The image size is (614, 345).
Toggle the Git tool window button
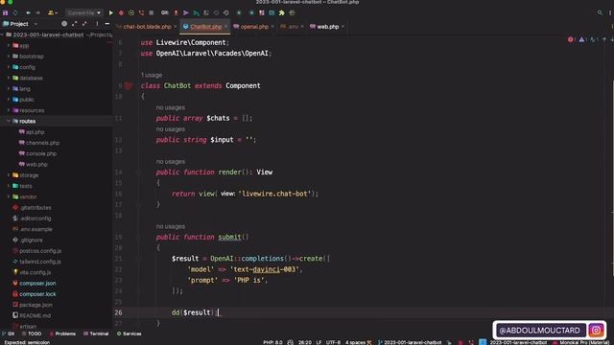9,333
